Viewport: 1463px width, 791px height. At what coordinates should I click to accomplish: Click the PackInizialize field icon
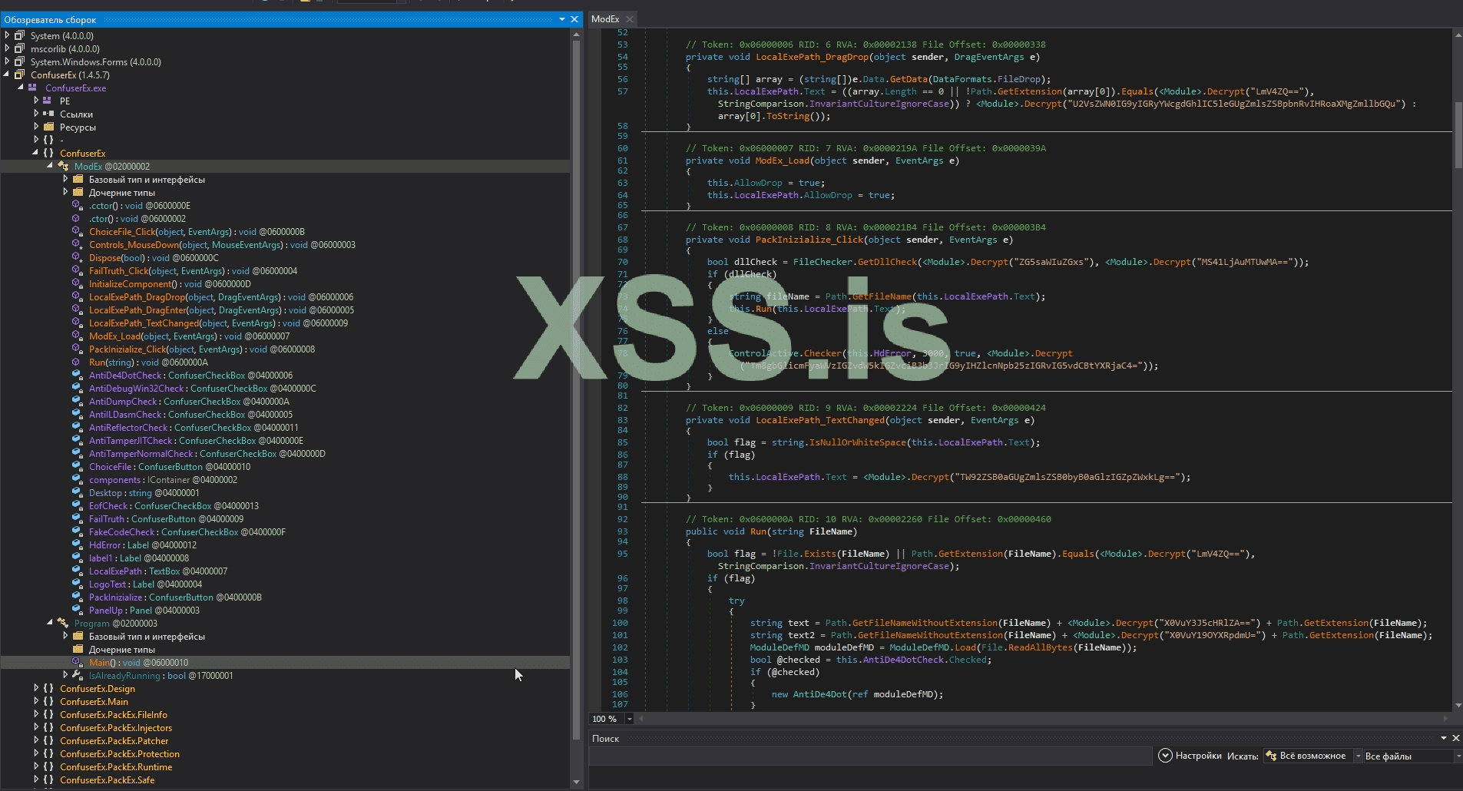[77, 597]
